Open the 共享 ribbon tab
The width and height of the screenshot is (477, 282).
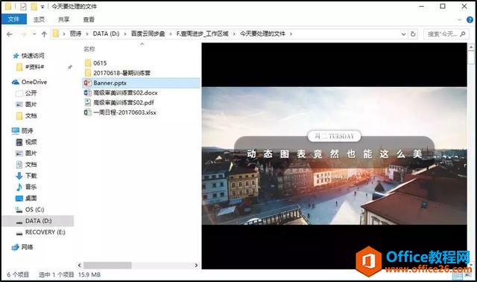click(64, 19)
